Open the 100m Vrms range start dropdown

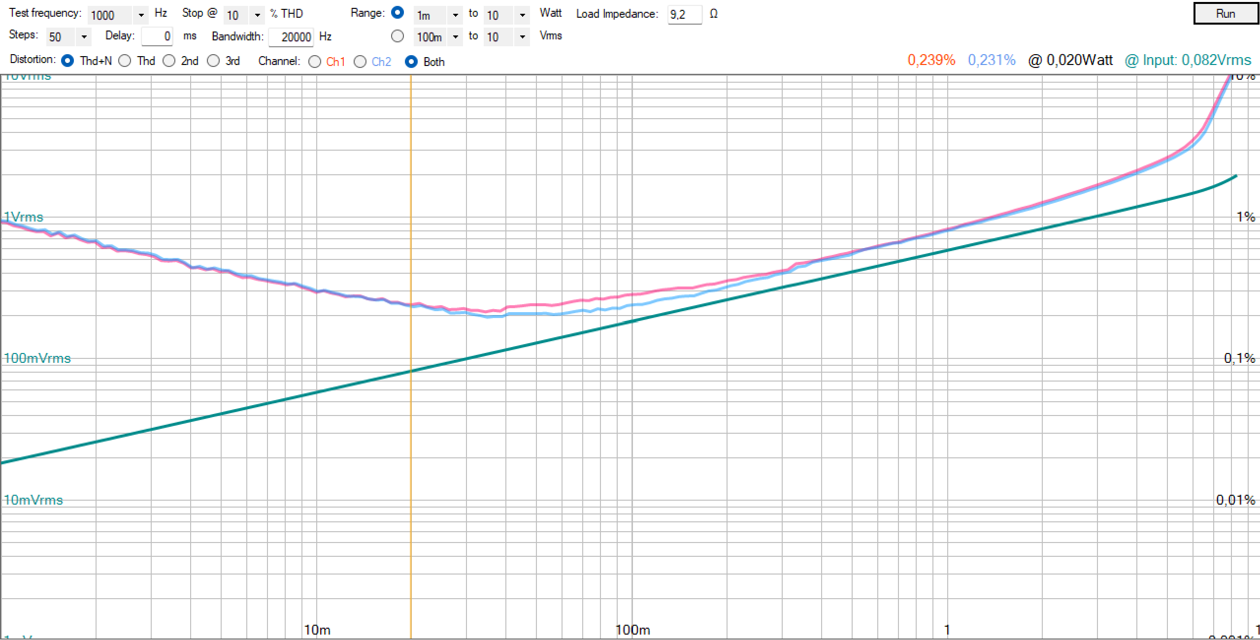[x=455, y=37]
